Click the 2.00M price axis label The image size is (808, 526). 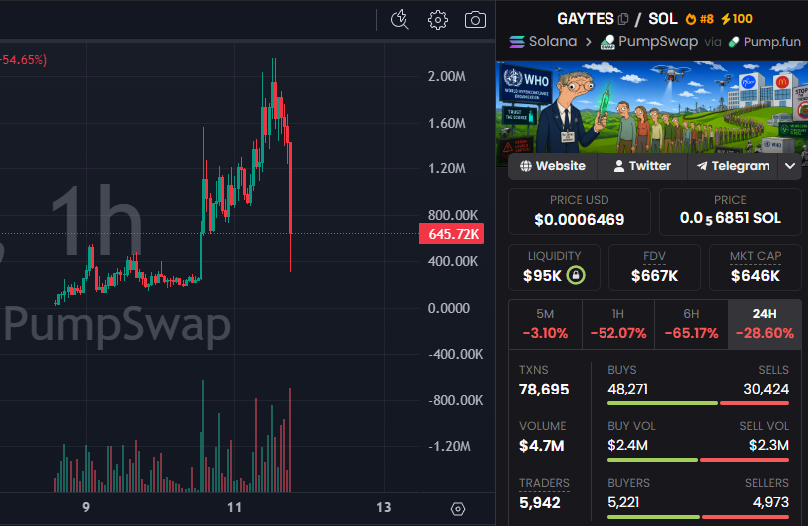click(x=446, y=76)
